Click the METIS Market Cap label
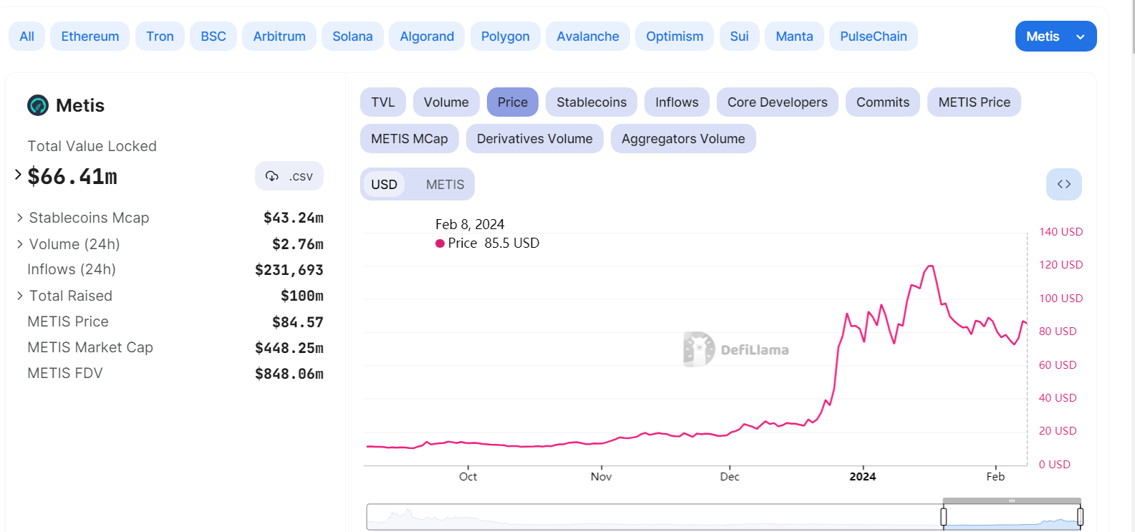 pyautogui.click(x=90, y=347)
